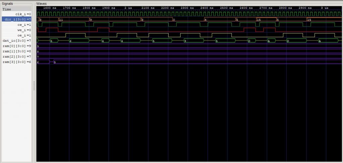343x163 pixels.
Task: Place marker at the 2 us time label
Action: click(x=128, y=8)
